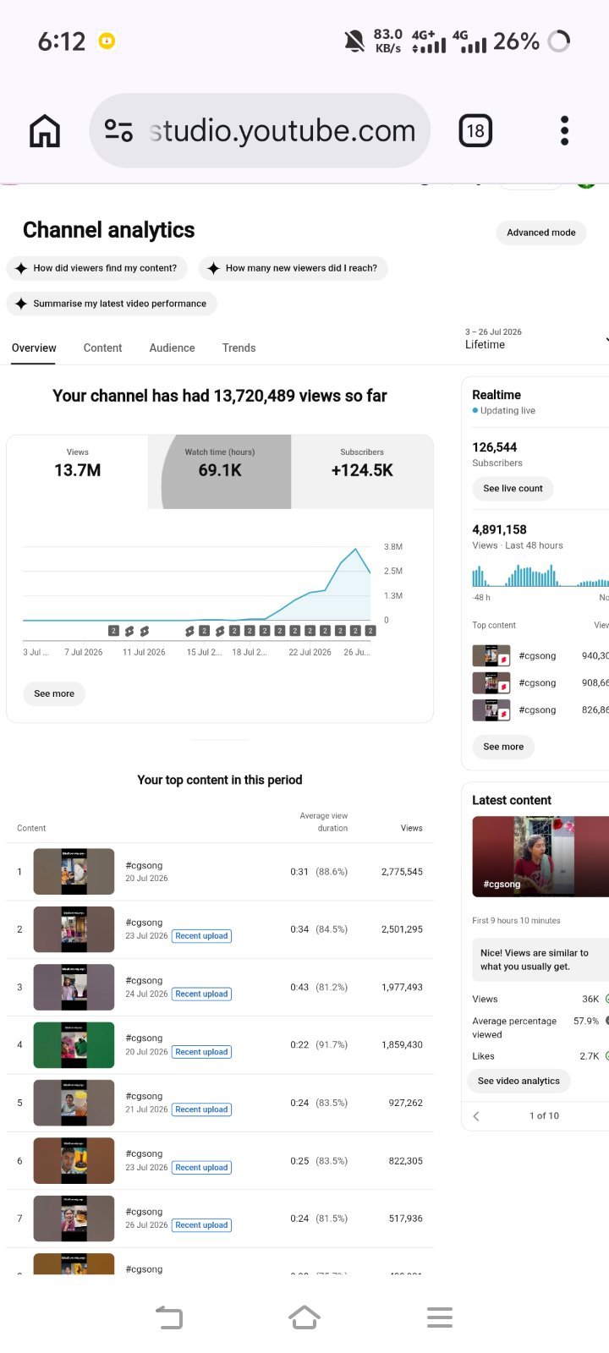Click the studio.youtube.com address bar
609x1353 pixels.
point(260,130)
